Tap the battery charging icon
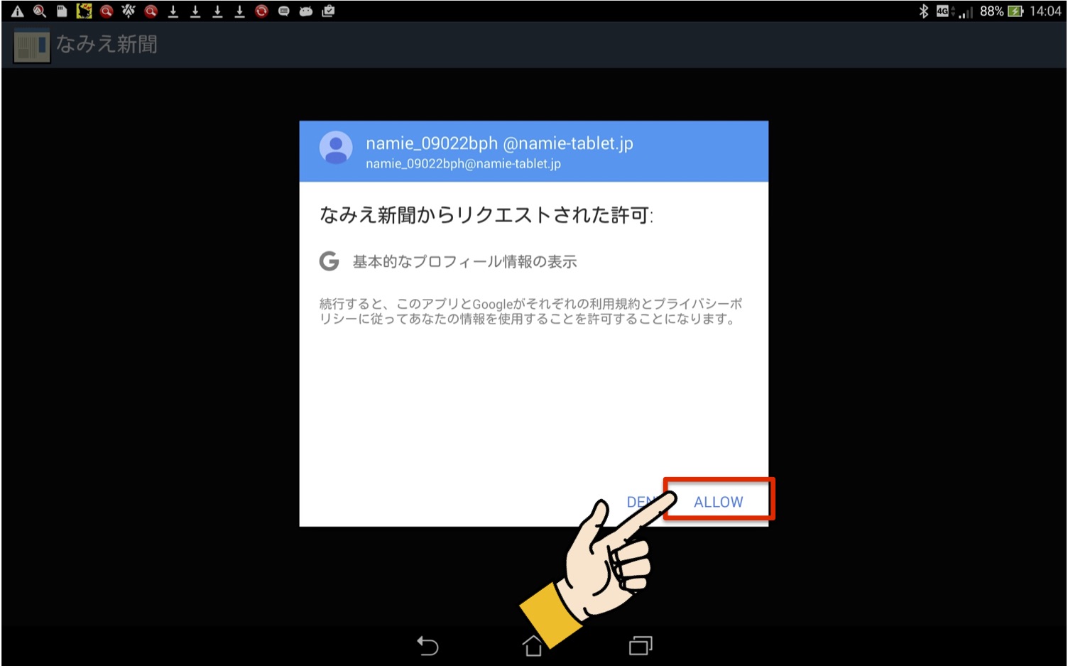1068x668 pixels. 1015,11
